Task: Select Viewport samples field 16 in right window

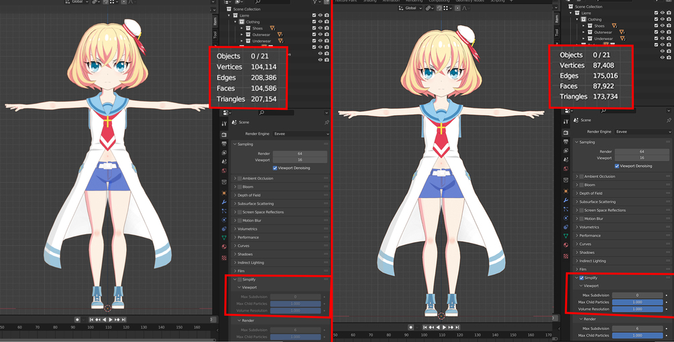Action: click(x=642, y=158)
